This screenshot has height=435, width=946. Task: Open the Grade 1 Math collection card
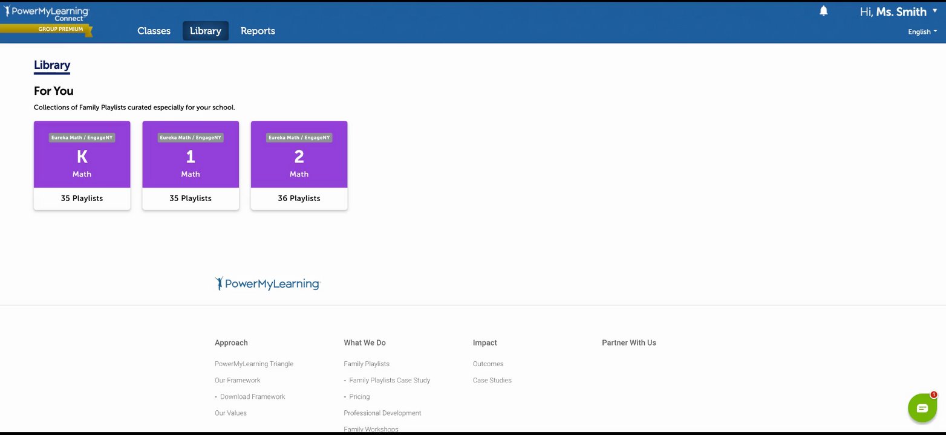tap(191, 166)
